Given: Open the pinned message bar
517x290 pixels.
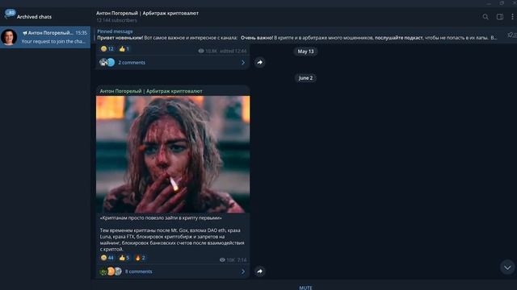Looking at the screenshot, I should coord(296,35).
